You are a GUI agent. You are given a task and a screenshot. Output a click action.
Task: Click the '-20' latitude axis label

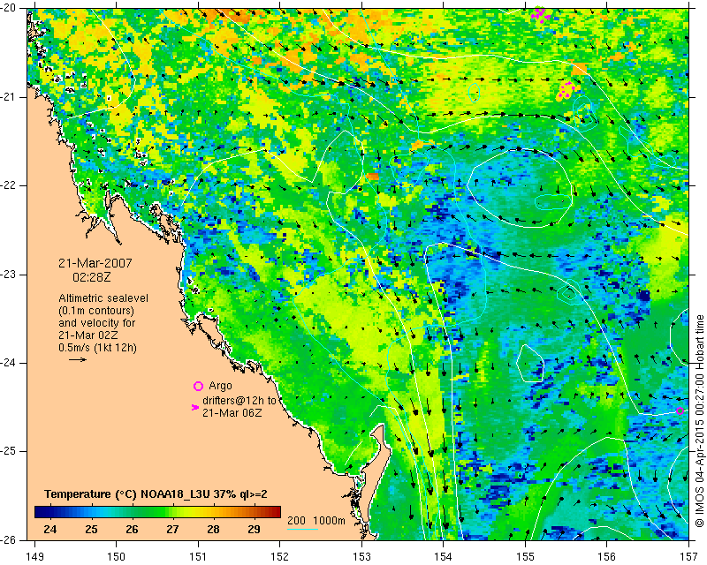click(9, 9)
